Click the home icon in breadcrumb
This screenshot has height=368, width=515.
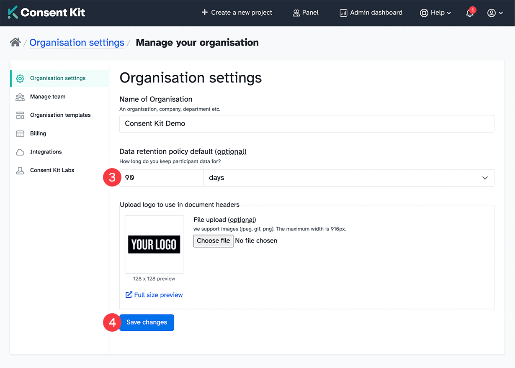15,42
